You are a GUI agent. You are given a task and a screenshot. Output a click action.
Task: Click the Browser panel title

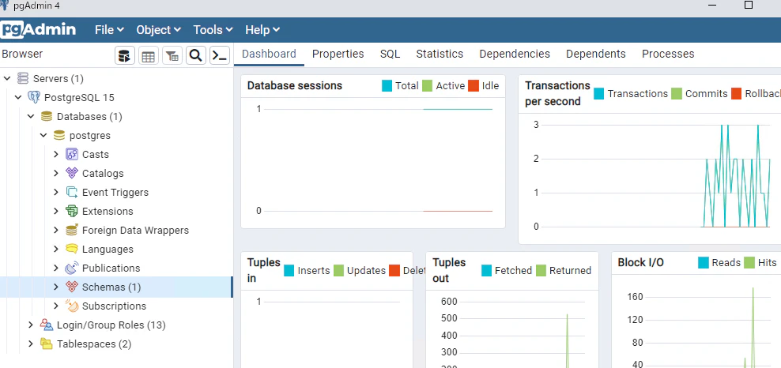tap(22, 54)
